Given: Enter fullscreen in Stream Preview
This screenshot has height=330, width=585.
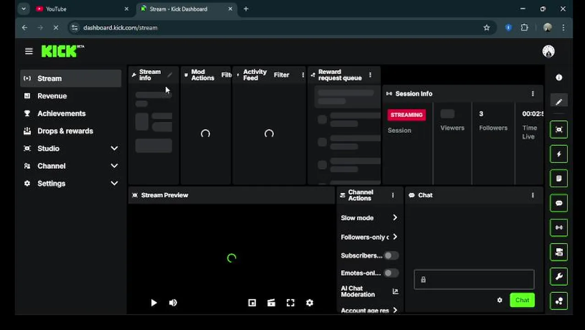Looking at the screenshot, I should [290, 303].
